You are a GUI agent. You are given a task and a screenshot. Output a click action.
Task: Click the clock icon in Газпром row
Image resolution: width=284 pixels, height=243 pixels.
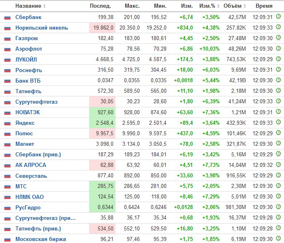pos(278,38)
